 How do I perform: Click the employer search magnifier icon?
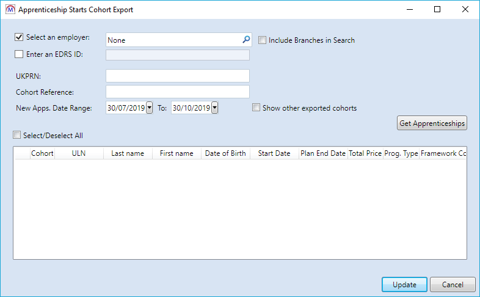tap(246, 40)
